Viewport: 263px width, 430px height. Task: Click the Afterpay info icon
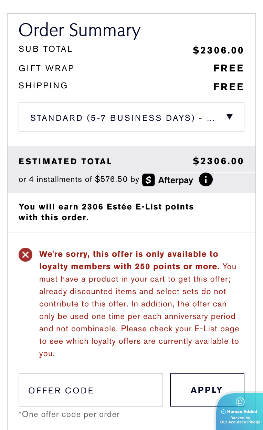coord(206,180)
